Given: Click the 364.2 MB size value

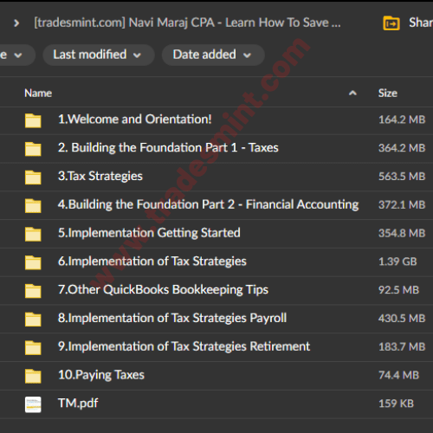Looking at the screenshot, I should click(402, 148).
